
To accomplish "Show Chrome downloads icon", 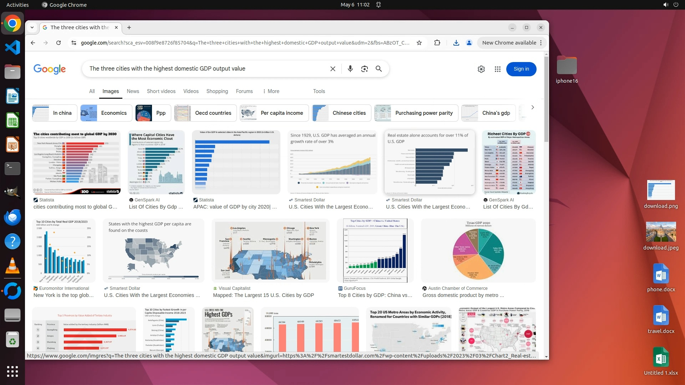I will [x=456, y=43].
